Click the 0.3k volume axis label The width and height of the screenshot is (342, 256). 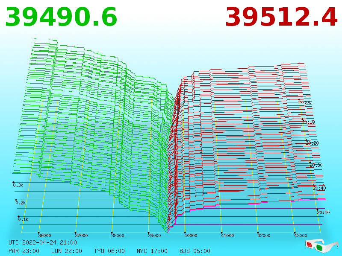coord(18,185)
